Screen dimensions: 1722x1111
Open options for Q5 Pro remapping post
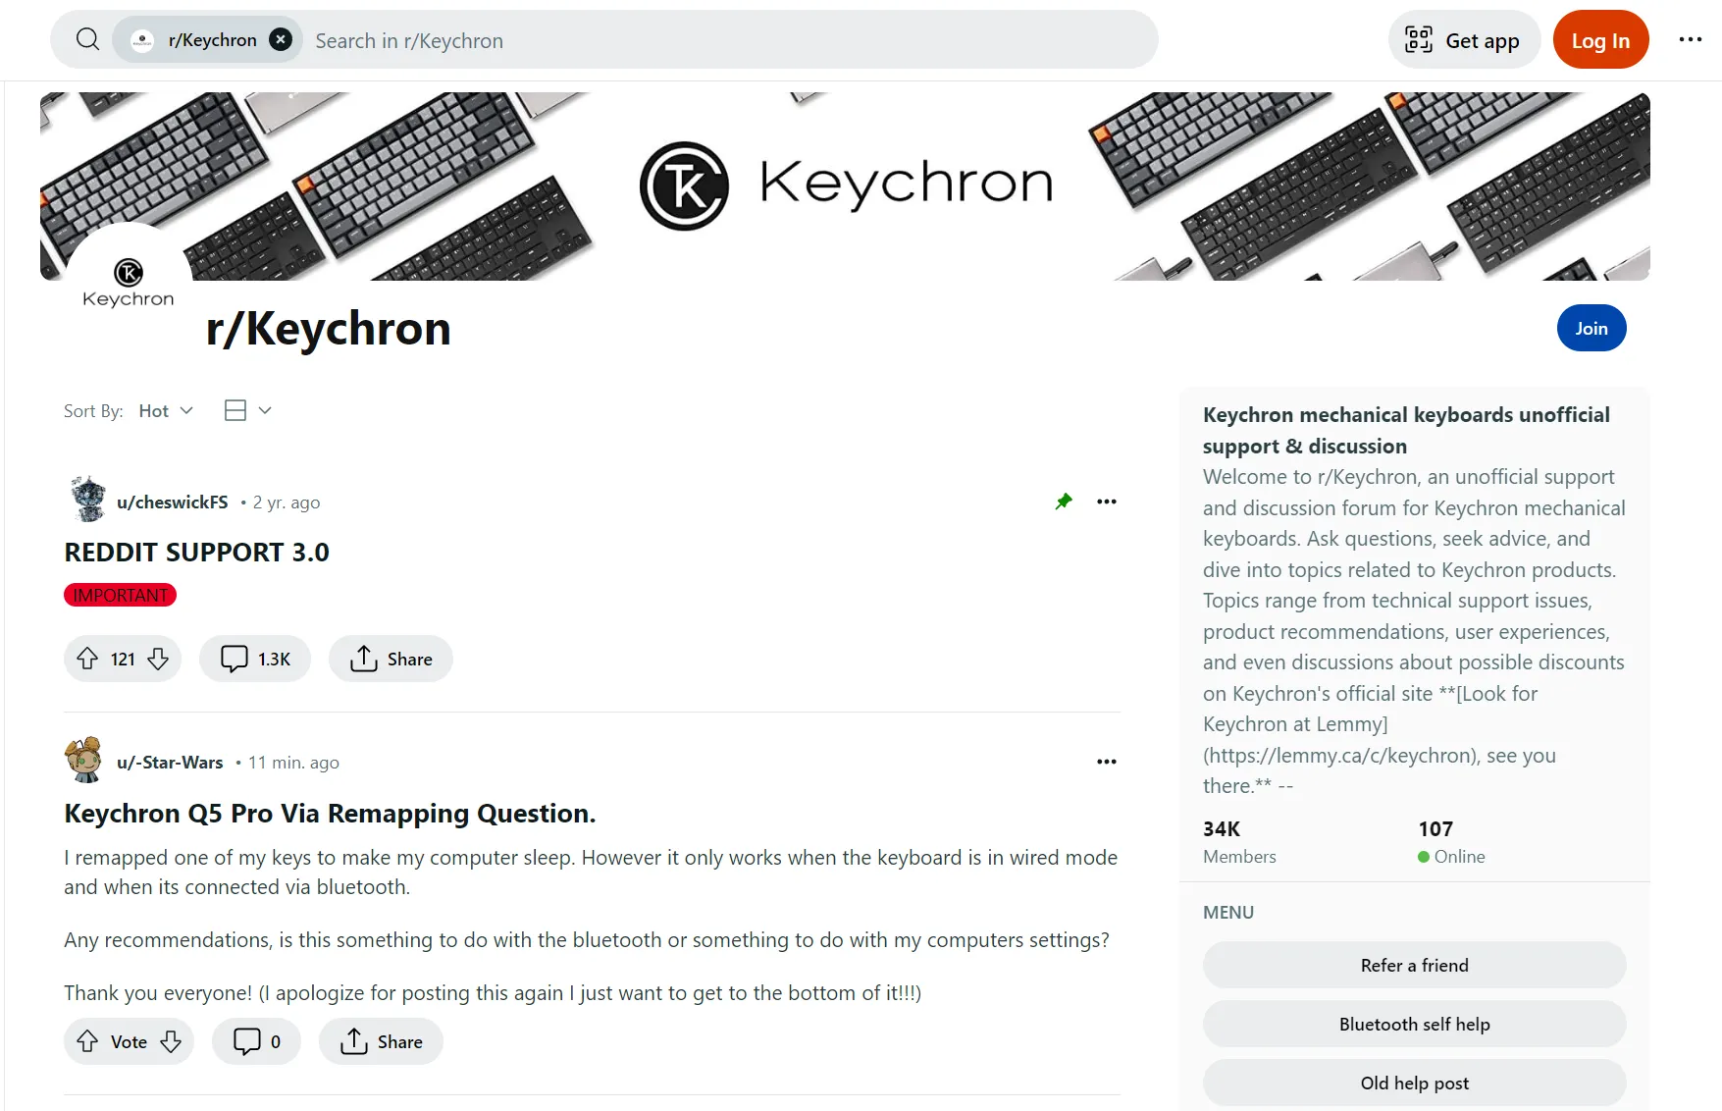click(1107, 762)
